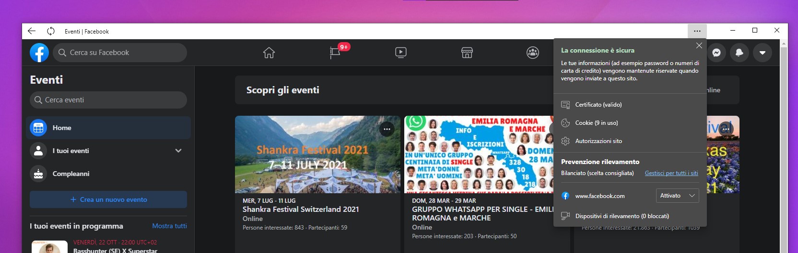This screenshot has height=253, width=798.
Task: Click the trackers device icon
Action: click(x=565, y=216)
